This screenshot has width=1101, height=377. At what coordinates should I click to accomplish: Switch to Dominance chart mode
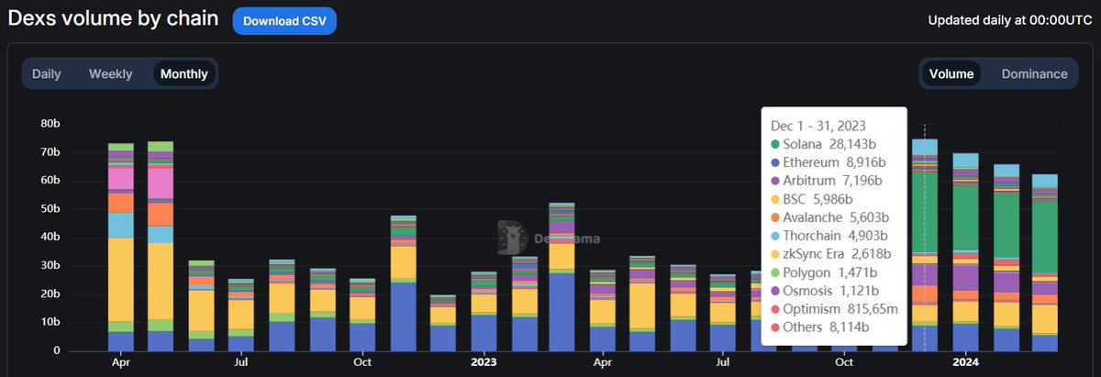click(x=1034, y=74)
